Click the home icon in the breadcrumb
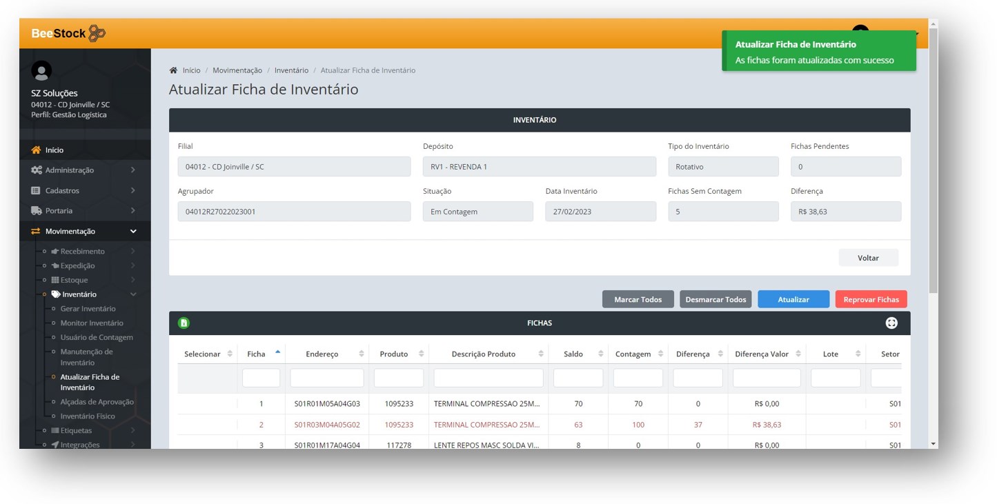The image size is (997, 504). tap(173, 70)
